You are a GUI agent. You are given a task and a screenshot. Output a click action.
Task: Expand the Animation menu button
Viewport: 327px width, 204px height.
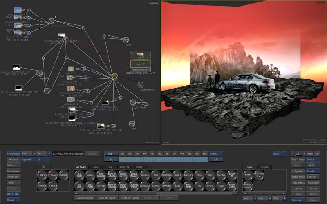pos(13,177)
